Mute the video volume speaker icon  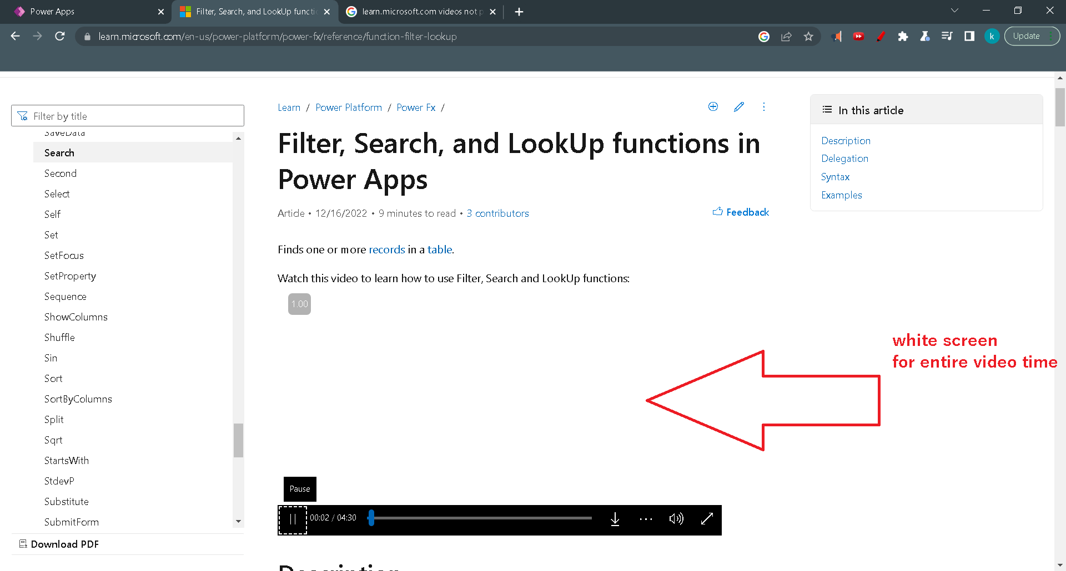coord(676,519)
